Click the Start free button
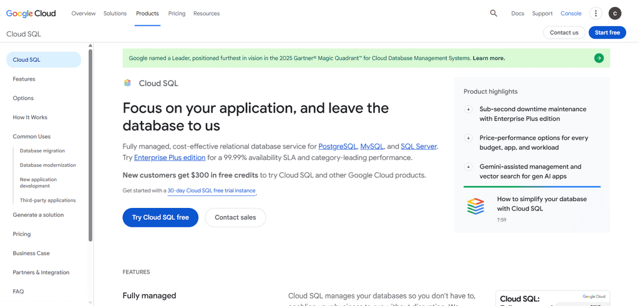 click(607, 32)
